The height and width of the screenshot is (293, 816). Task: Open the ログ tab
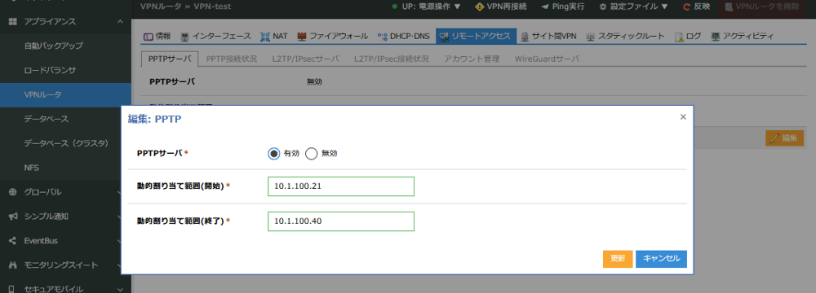688,37
